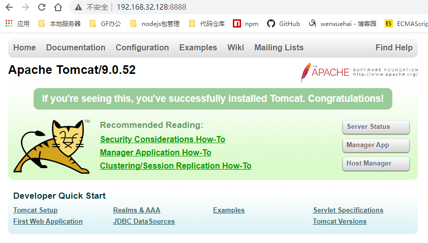Open the Mailing Lists navigation item
Screen dimensions: 428x243
[279, 47]
